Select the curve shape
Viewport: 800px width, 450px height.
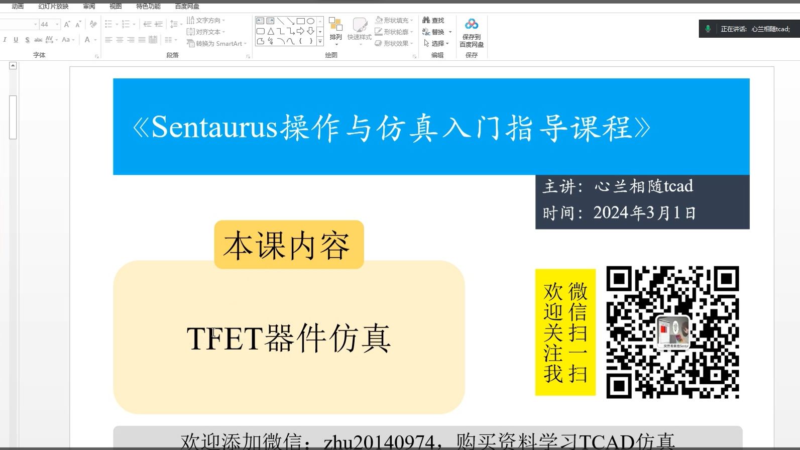point(291,41)
